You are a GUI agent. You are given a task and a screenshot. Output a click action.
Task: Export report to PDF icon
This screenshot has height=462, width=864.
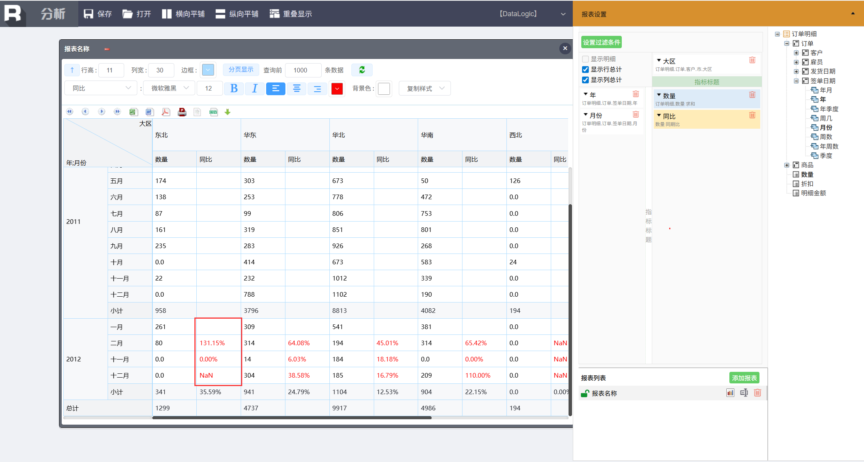click(165, 112)
